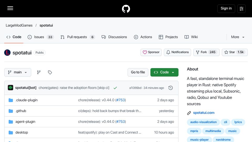Screen dimensions: 252x142
Task: Open the Projects tab
Action: pos(168,37)
